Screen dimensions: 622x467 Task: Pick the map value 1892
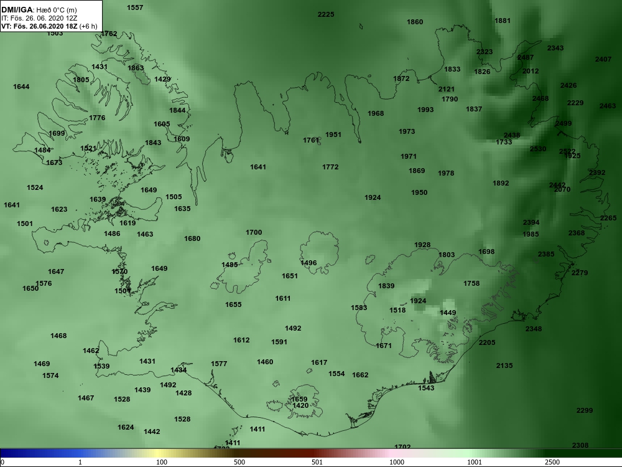tap(501, 183)
